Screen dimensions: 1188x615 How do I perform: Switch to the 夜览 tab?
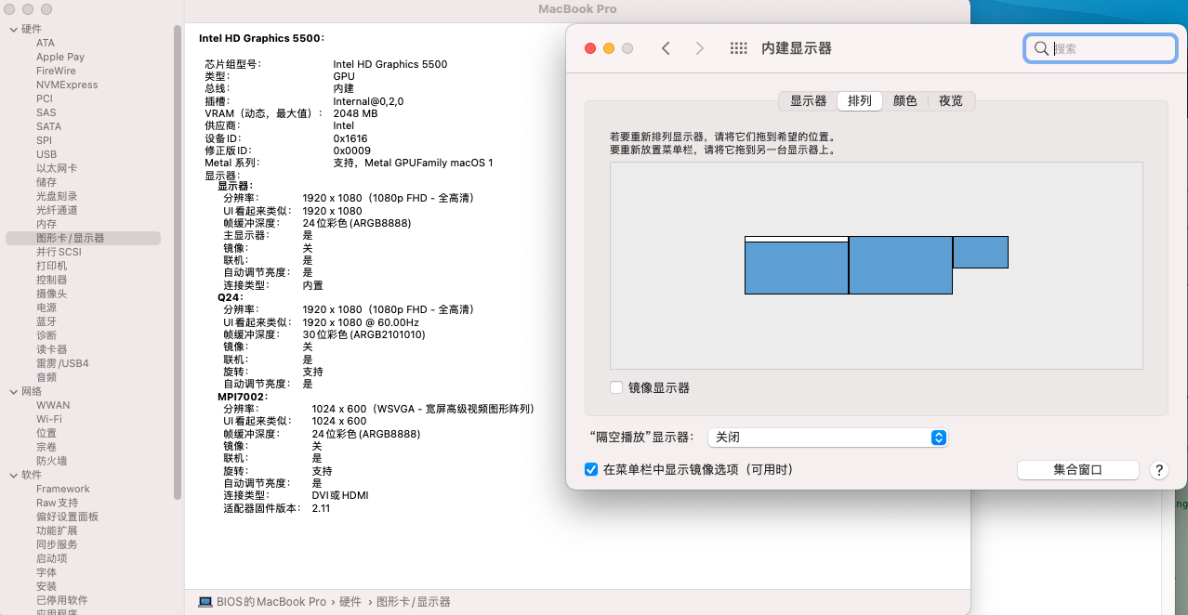[x=951, y=100]
